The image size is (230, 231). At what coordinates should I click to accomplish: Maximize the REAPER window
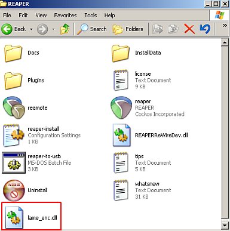click(x=216, y=4)
